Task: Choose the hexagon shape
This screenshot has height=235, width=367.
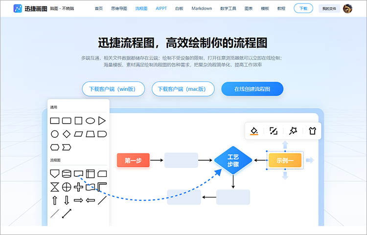Action: [55, 147]
